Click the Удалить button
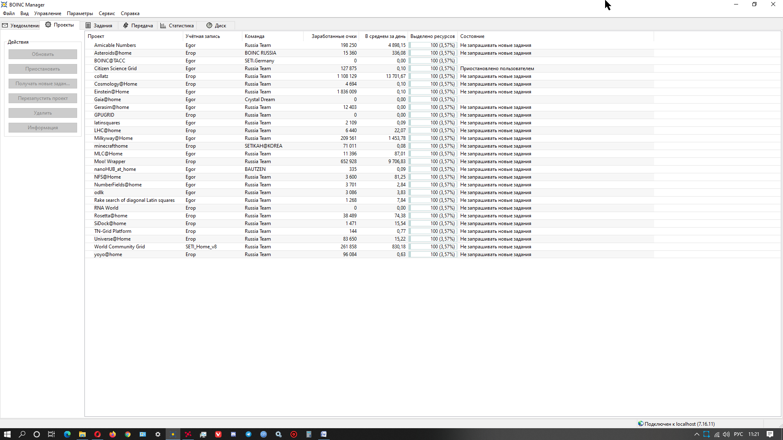 pyautogui.click(x=43, y=113)
